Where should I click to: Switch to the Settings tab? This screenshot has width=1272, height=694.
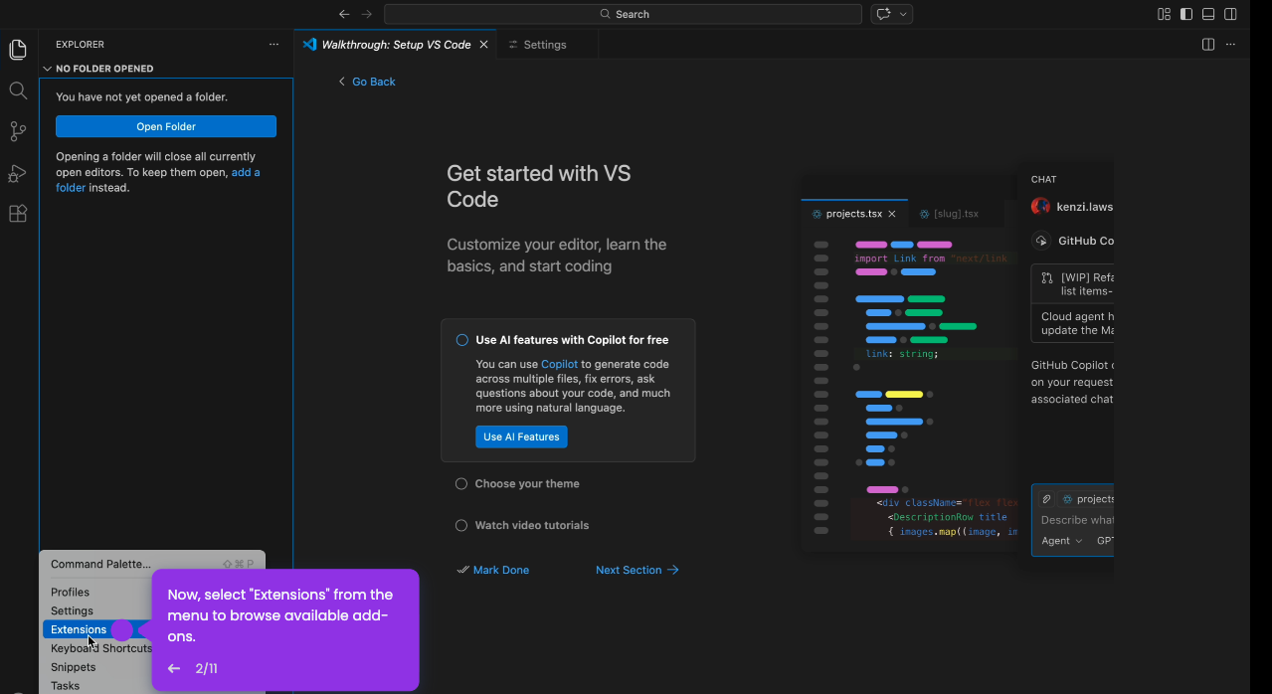pos(544,45)
